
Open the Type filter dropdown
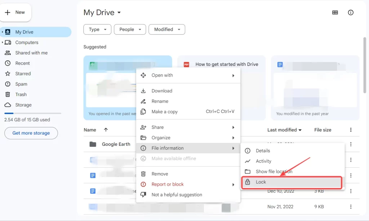click(97, 30)
